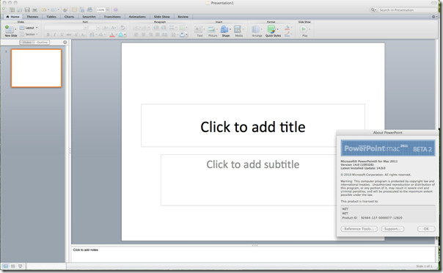Open the zoom percentage dropdown
Viewport: 443px width, 273px height.
(x=108, y=10)
